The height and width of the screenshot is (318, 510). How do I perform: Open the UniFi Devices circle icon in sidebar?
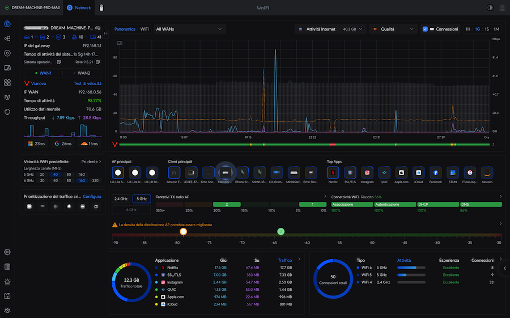coord(7,53)
